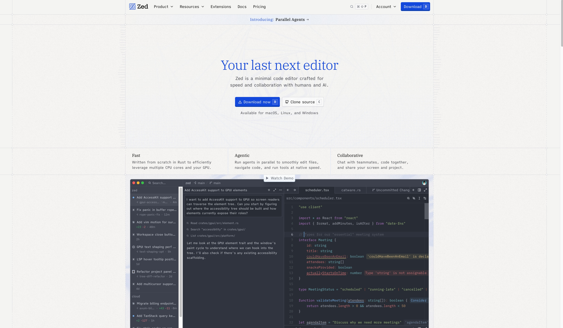
Task: Click the plus icon in the agent thread header
Action: tap(269, 190)
